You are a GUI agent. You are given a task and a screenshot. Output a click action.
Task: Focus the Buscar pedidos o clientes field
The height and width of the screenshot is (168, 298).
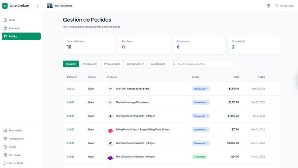(204, 64)
